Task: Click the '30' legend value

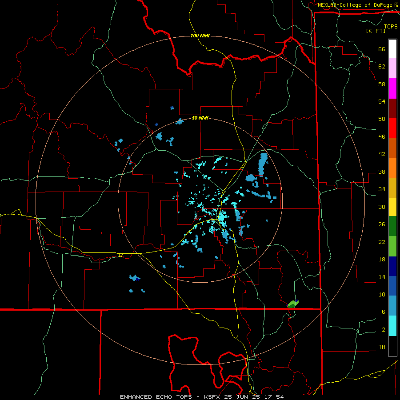Action: coord(382,207)
